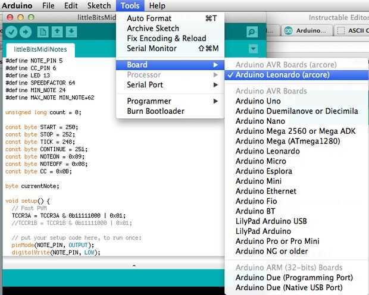Choose Archive Sketch
Viewport: 369px width, 295px height.
(x=170, y=28)
